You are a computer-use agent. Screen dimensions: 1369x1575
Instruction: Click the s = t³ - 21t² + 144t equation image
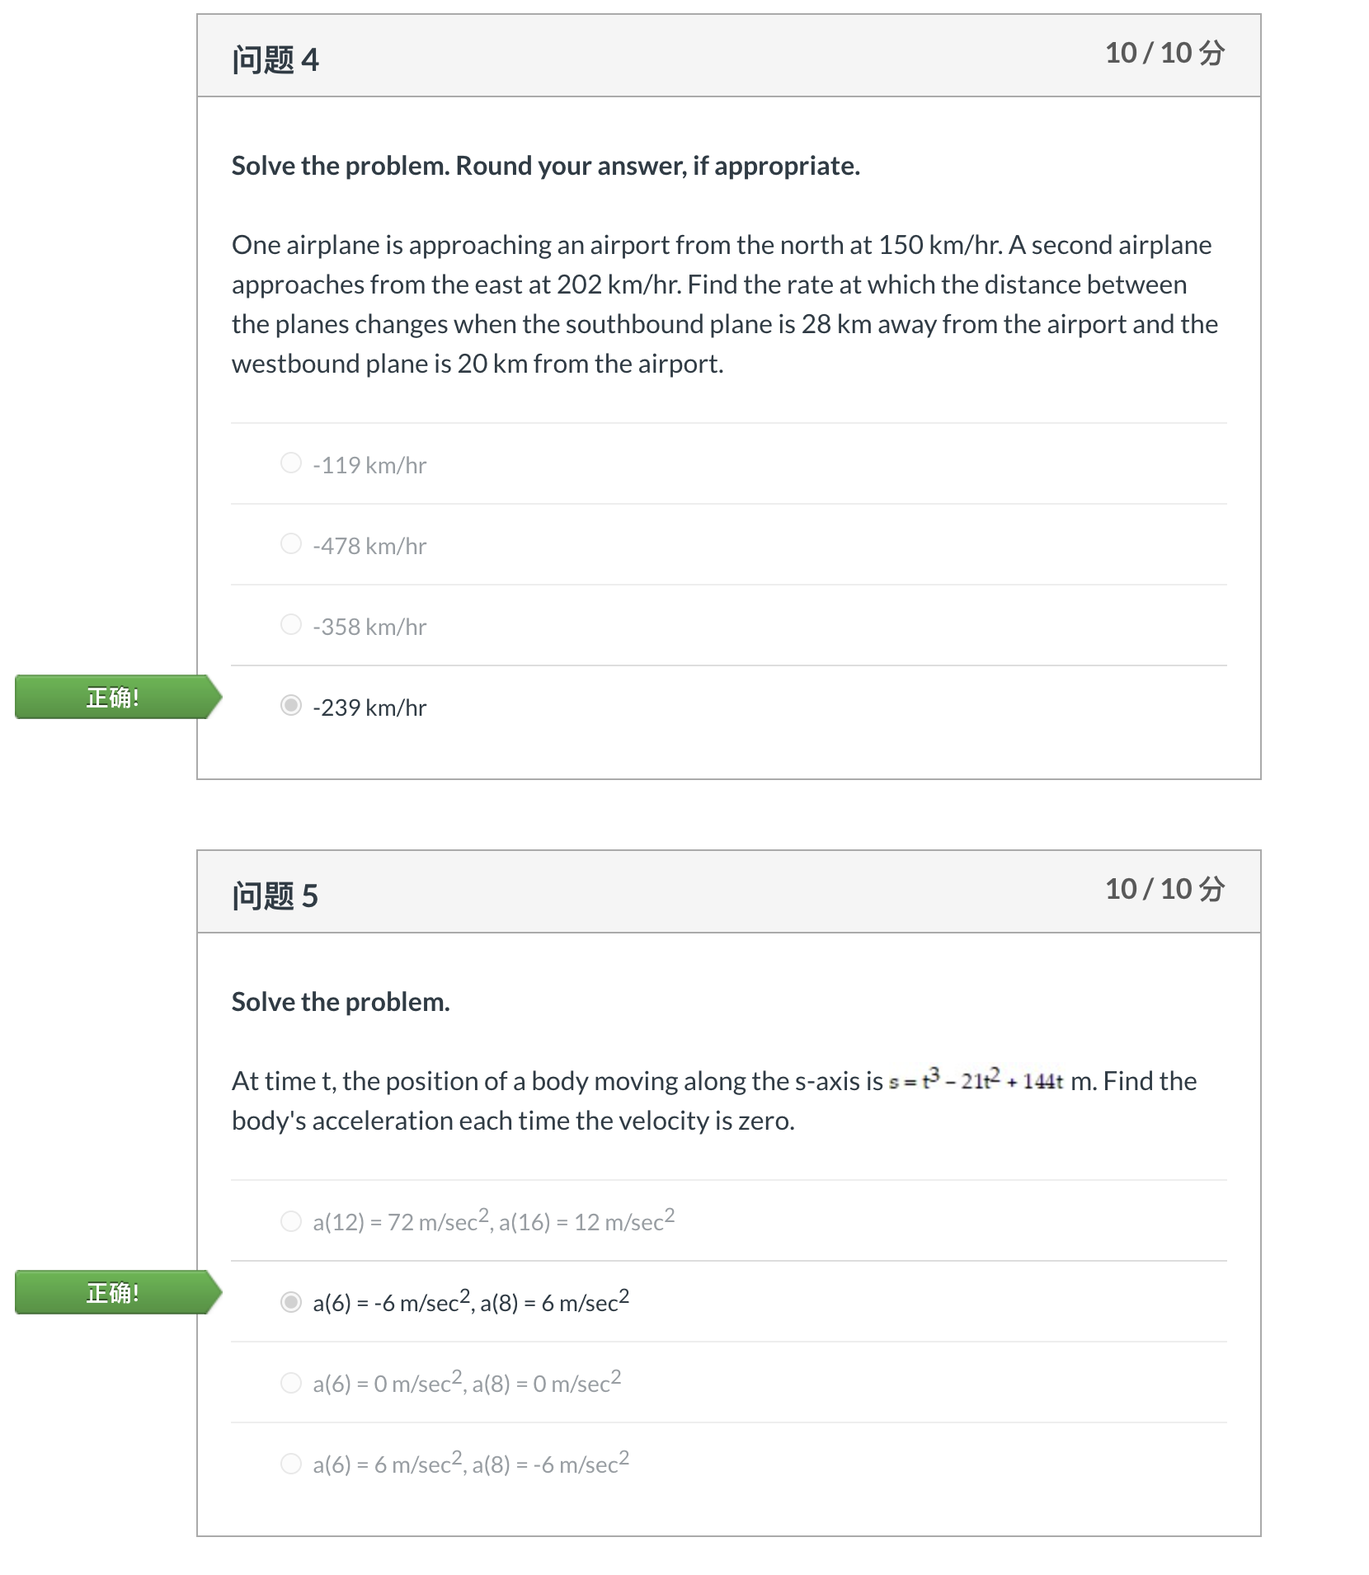tap(976, 1079)
